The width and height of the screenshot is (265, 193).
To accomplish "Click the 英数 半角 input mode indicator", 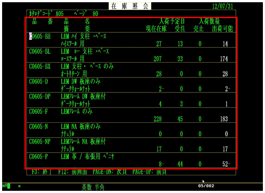I will point(93,187).
